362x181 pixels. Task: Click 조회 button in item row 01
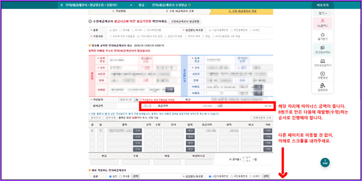pos(138,131)
